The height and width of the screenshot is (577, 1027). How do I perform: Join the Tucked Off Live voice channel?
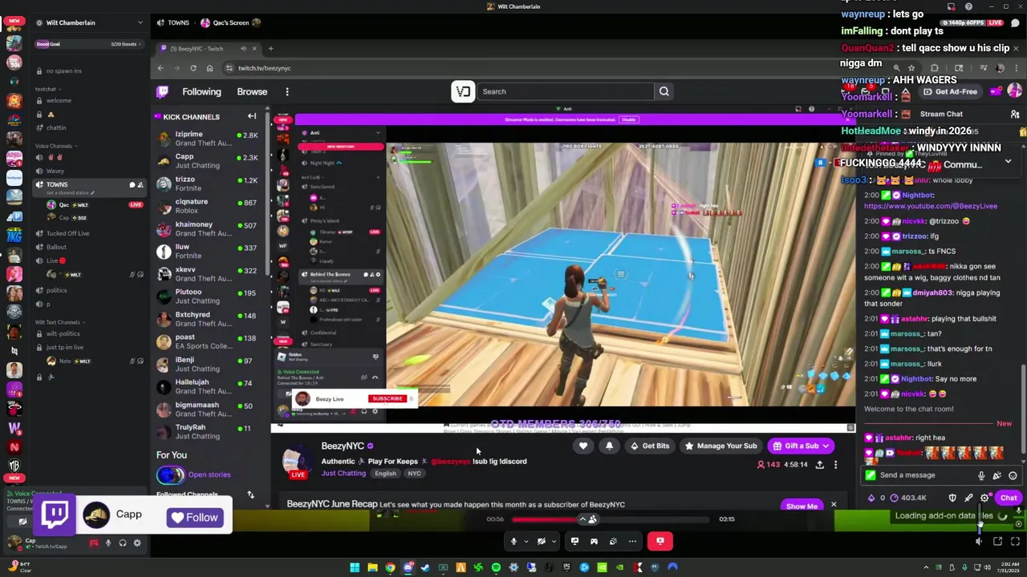click(x=88, y=233)
